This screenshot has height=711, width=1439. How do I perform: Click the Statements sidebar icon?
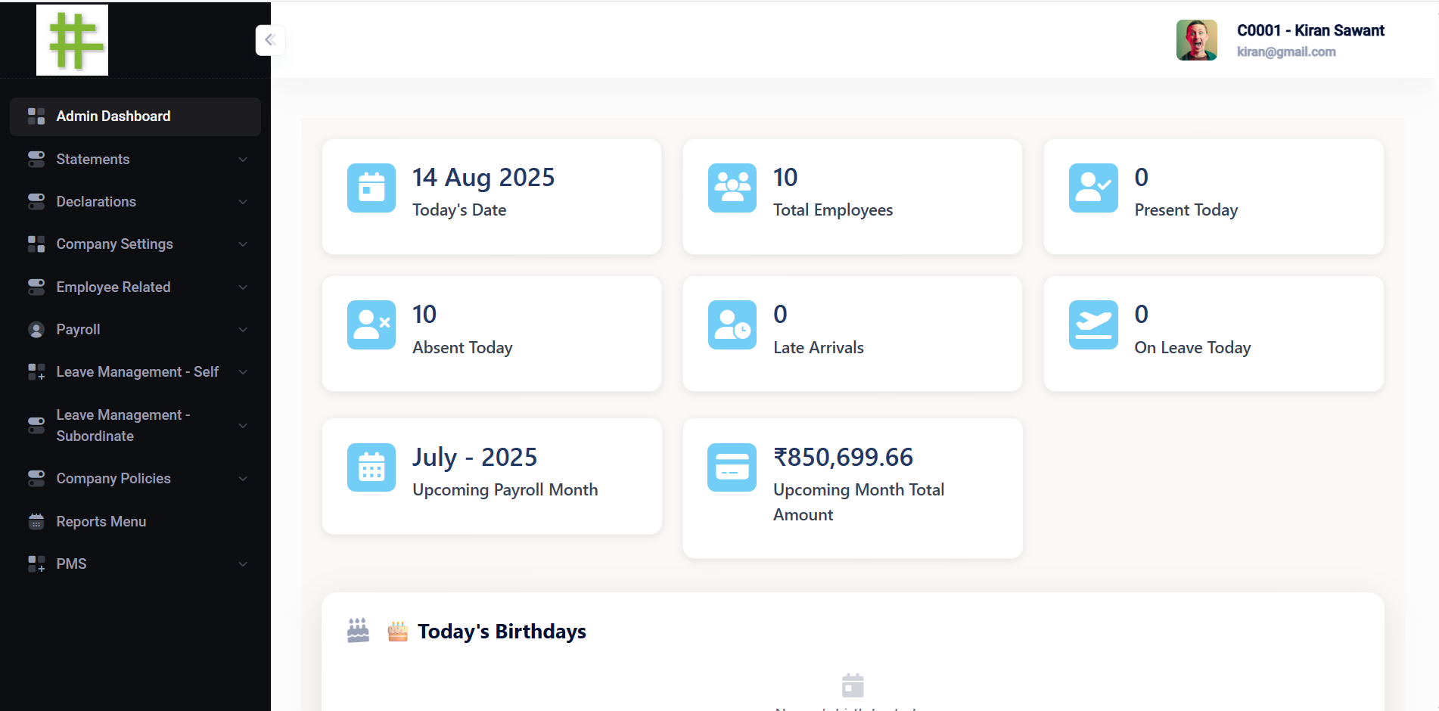point(36,159)
